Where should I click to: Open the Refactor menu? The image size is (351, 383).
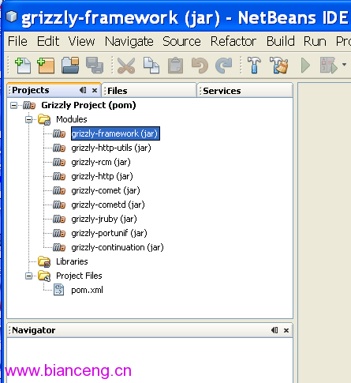[x=233, y=41]
